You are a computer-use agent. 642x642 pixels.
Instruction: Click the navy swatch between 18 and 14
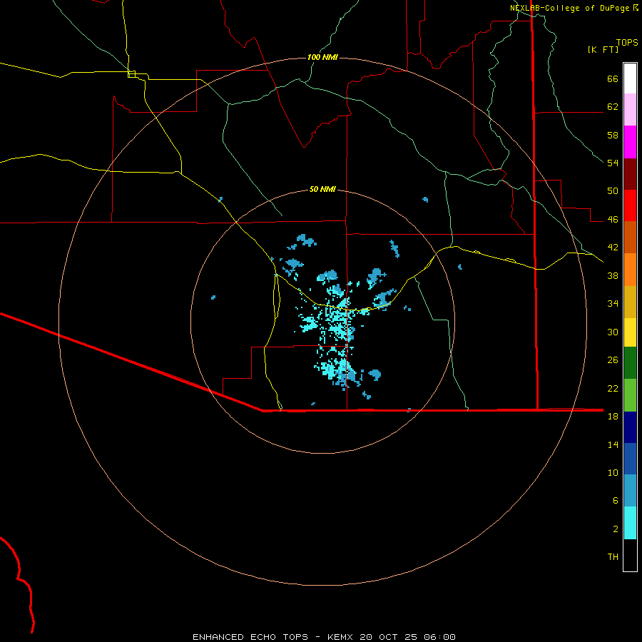pos(630,427)
